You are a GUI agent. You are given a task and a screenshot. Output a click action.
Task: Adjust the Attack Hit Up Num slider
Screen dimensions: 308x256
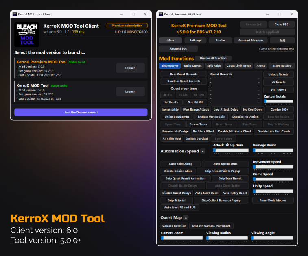click(231, 150)
